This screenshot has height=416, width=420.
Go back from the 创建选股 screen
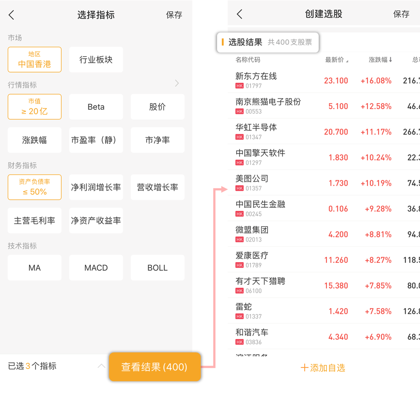239,14
